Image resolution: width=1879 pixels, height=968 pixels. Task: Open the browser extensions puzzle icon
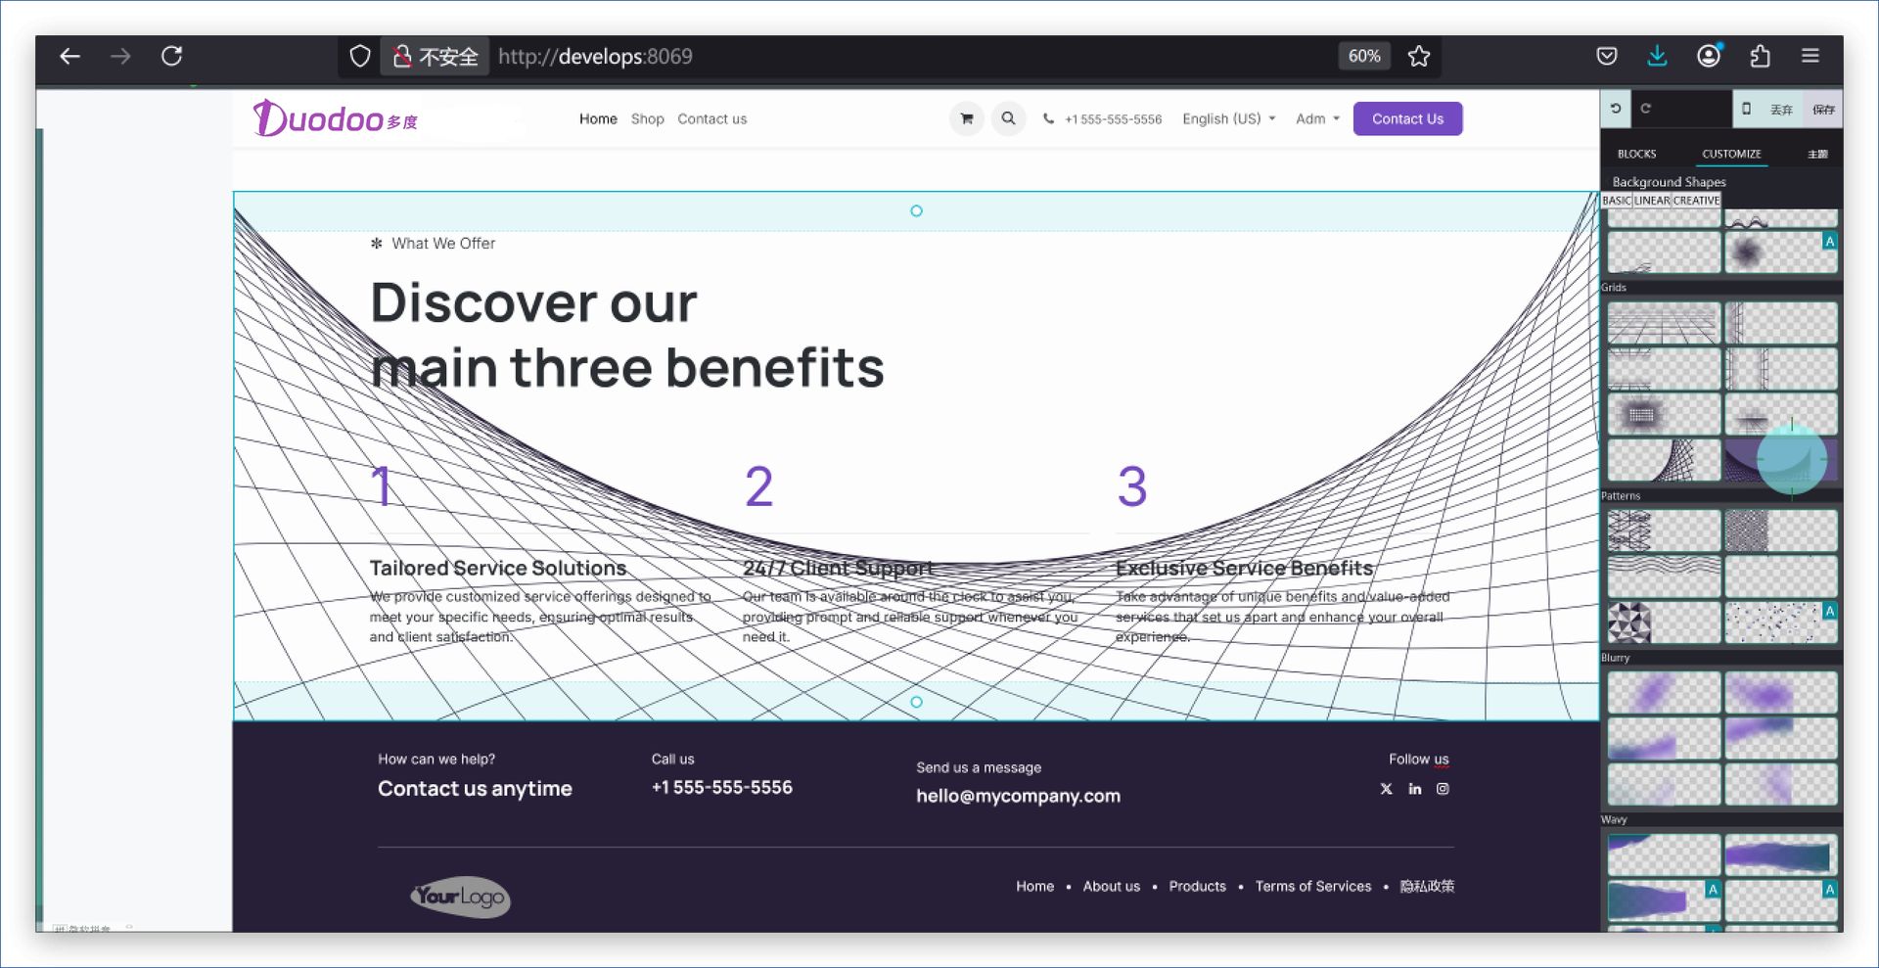(1760, 57)
